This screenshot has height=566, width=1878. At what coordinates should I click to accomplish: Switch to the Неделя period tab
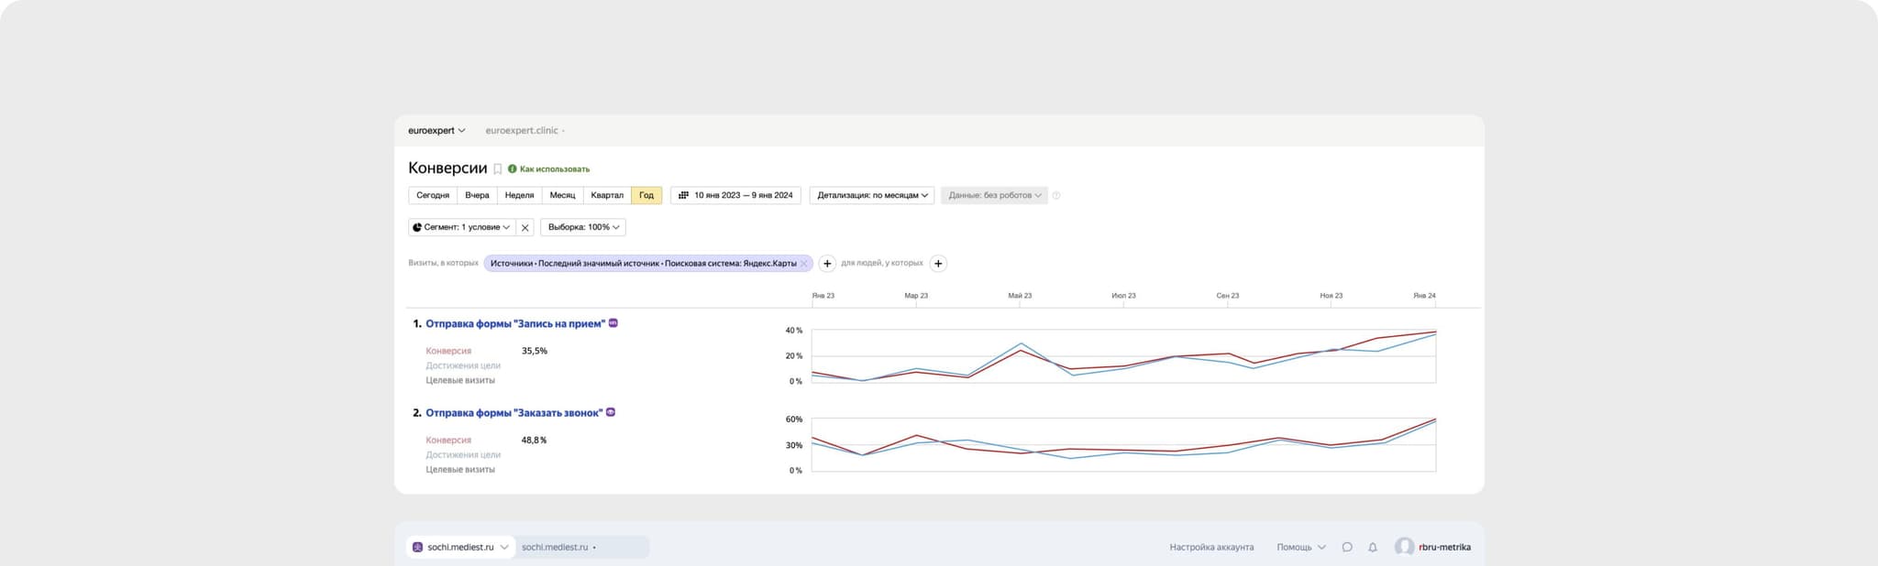point(519,195)
